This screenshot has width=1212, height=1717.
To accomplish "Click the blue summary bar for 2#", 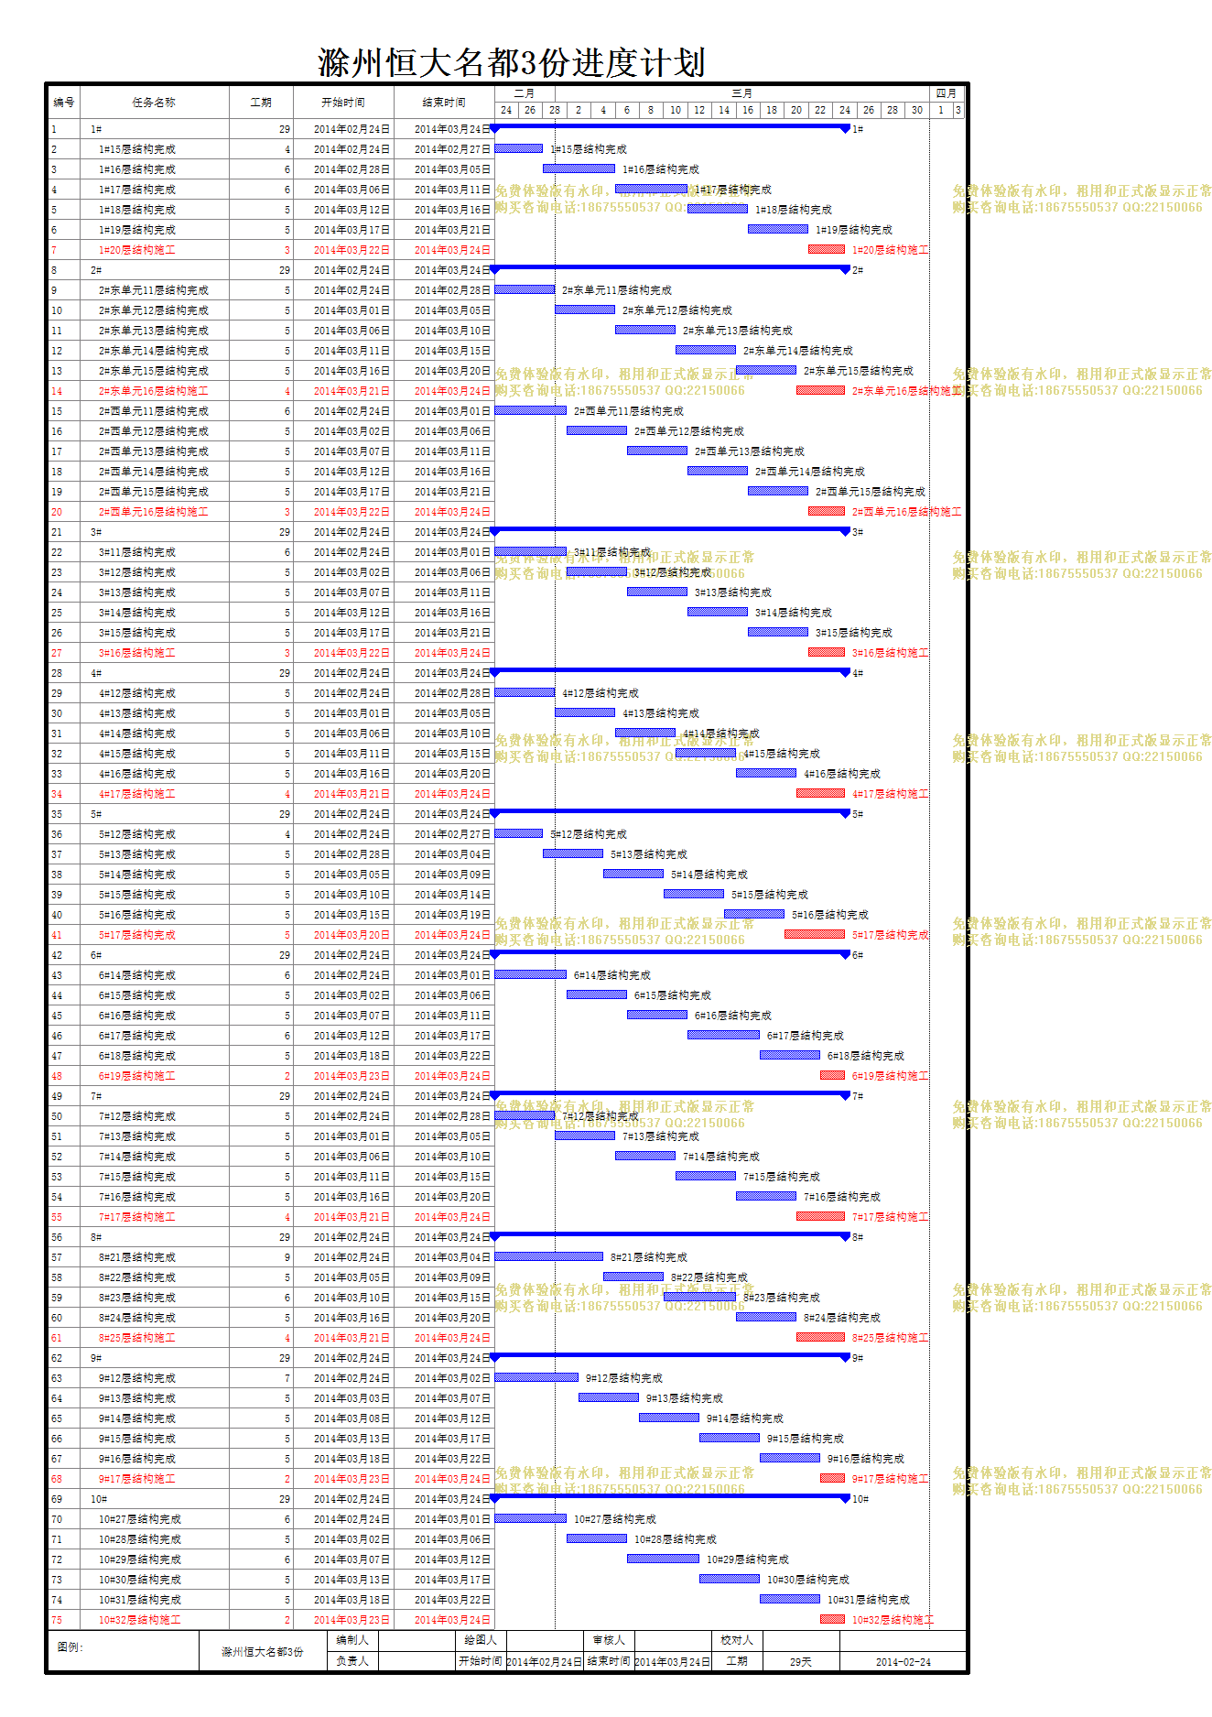I will point(670,269).
